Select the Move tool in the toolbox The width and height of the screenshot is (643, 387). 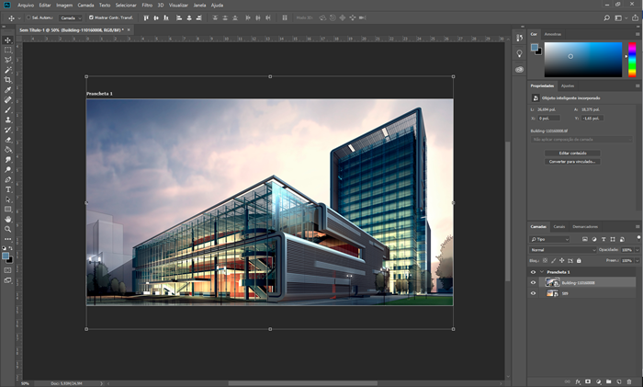pos(7,40)
